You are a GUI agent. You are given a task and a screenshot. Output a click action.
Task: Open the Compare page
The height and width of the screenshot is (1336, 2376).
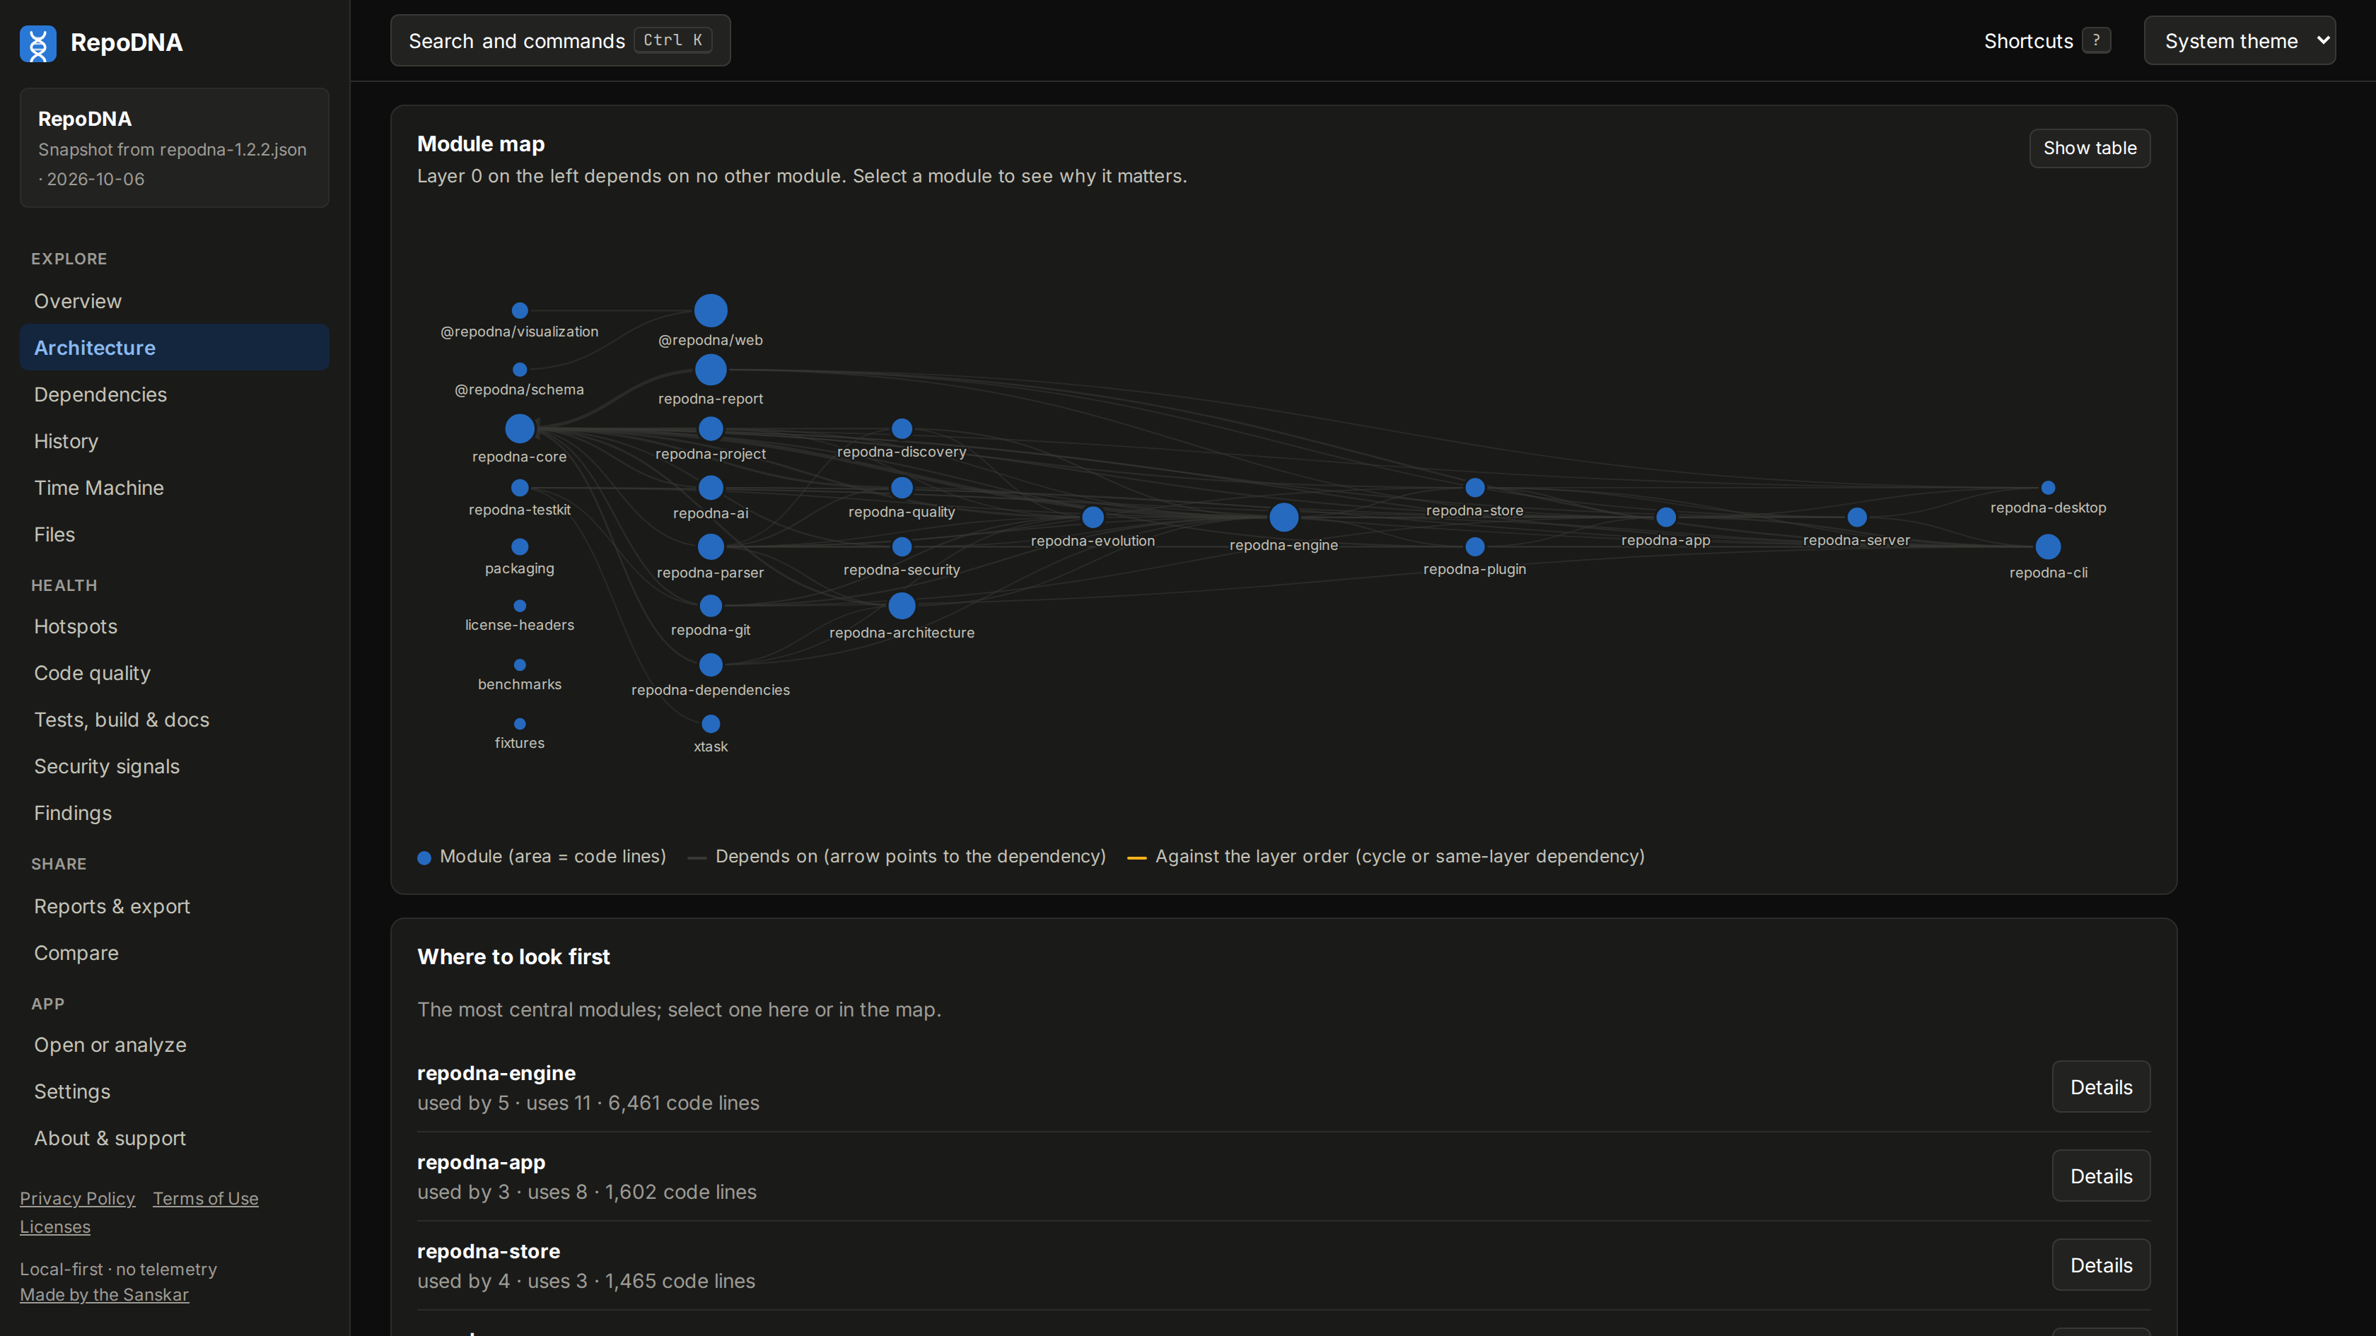pyautogui.click(x=175, y=952)
